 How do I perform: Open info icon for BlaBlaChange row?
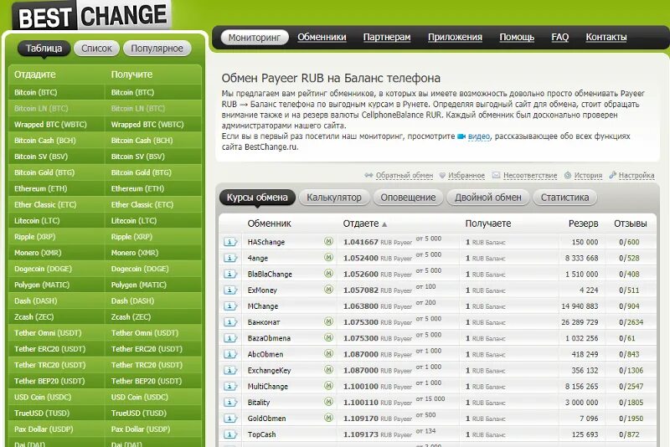229,274
